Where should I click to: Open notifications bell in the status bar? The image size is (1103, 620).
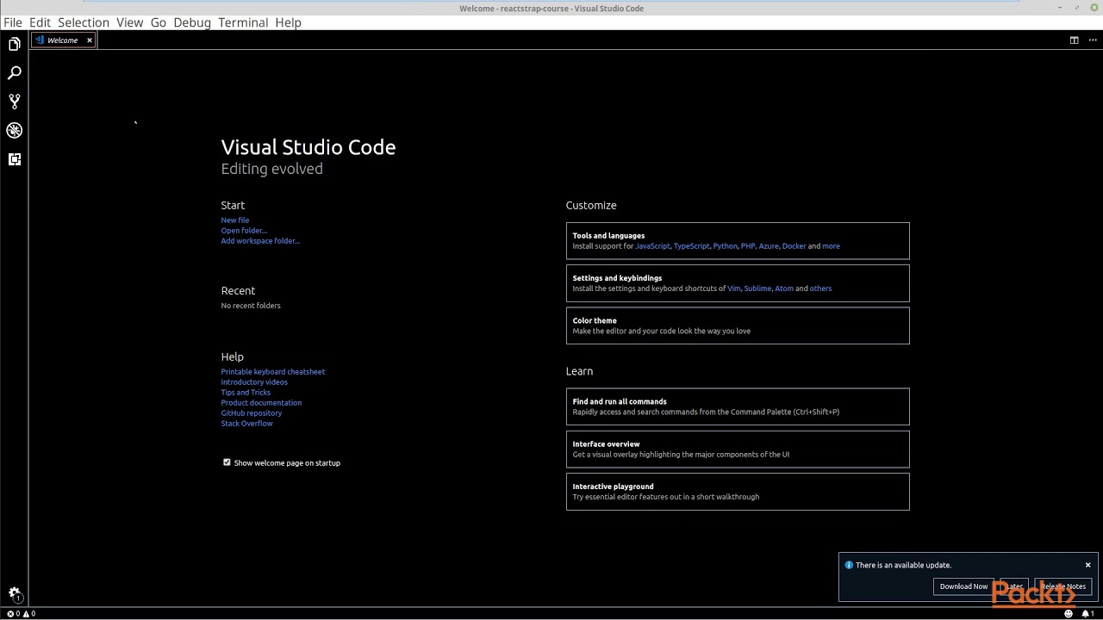point(1087,614)
